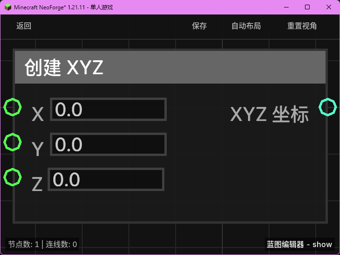The width and height of the screenshot is (340, 255).
Task: Select 自动布局 auto layout
Action: [246, 26]
